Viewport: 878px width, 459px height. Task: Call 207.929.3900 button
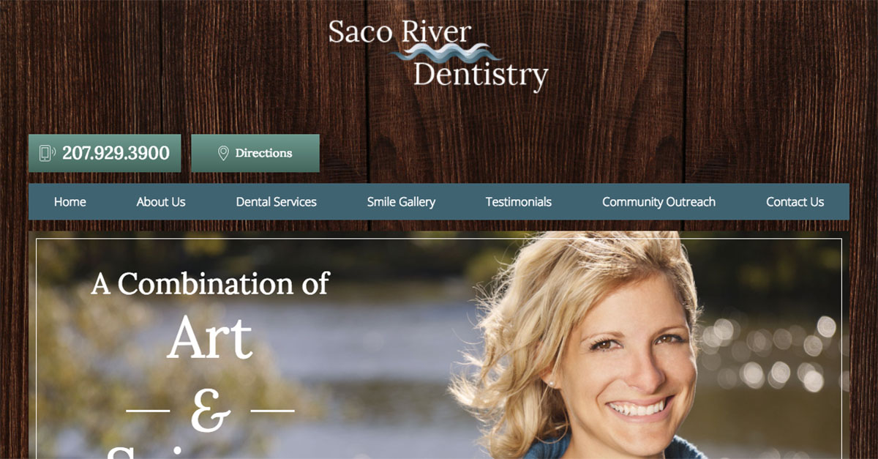coord(105,153)
